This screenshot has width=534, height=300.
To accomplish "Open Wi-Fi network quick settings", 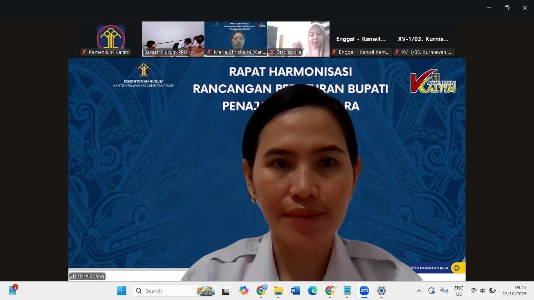I will pyautogui.click(x=473, y=291).
